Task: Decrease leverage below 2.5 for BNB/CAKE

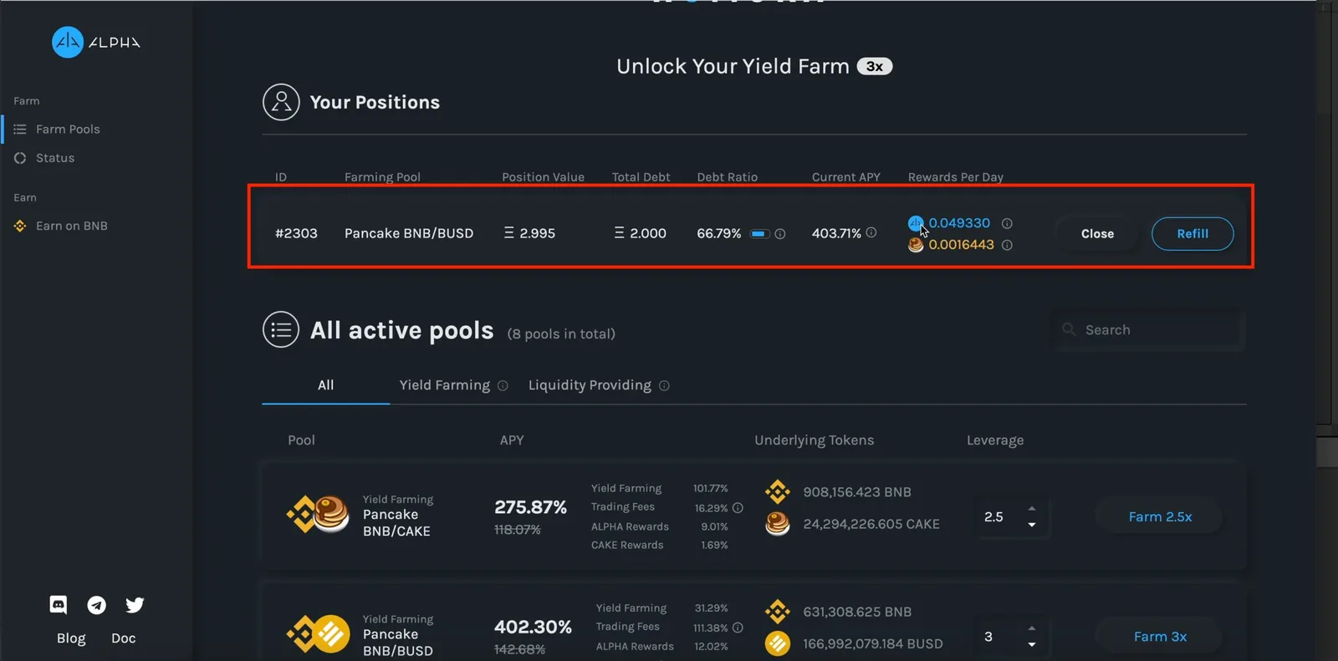Action: pyautogui.click(x=1032, y=525)
